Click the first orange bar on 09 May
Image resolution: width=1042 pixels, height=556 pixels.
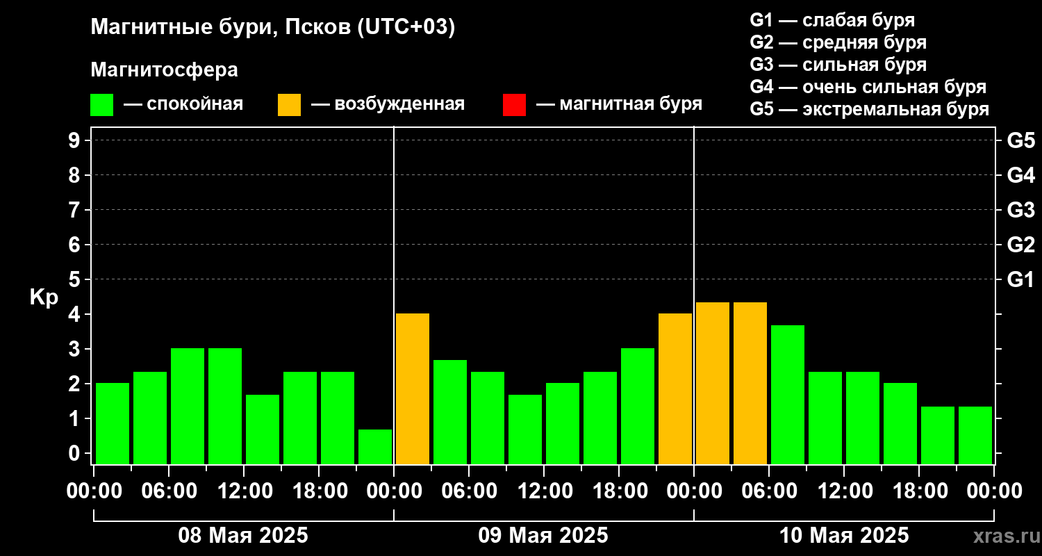click(413, 389)
